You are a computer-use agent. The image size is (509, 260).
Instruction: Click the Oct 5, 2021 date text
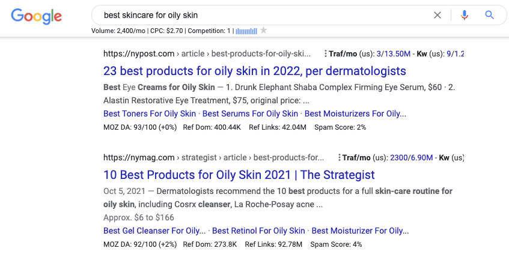pos(124,192)
